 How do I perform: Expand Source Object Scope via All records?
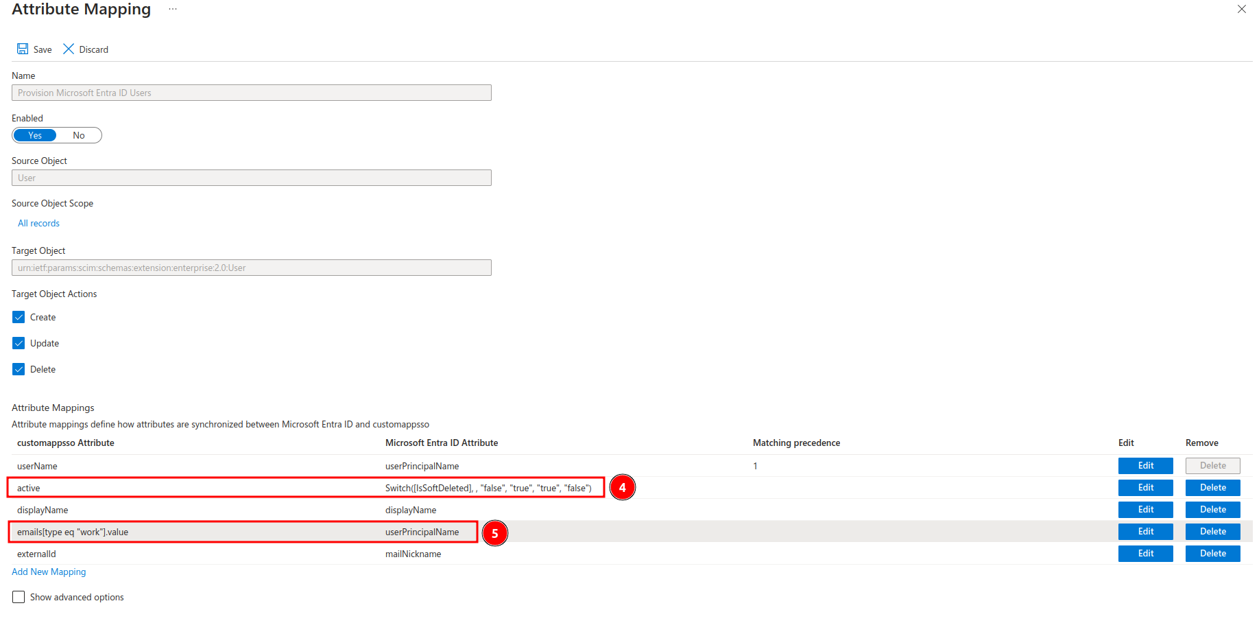(x=38, y=223)
